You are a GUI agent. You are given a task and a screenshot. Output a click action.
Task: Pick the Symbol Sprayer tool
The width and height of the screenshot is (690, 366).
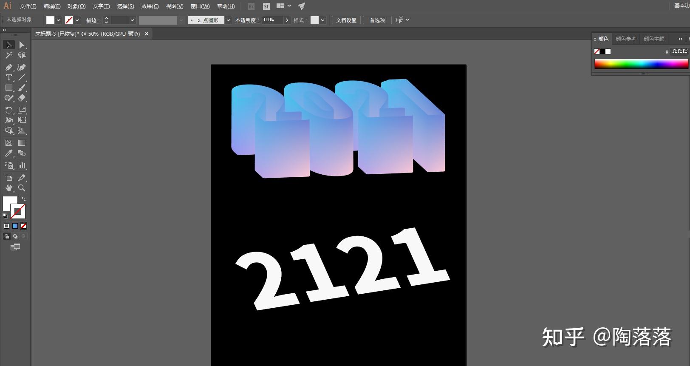[x=9, y=165]
